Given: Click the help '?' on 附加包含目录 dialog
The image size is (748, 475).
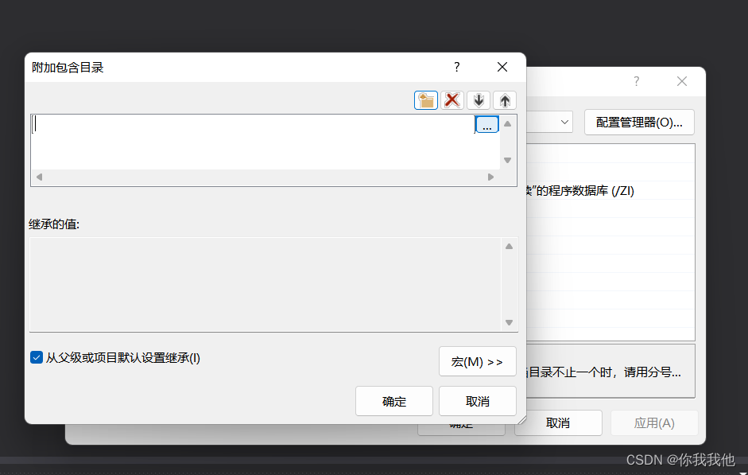Looking at the screenshot, I should 456,67.
